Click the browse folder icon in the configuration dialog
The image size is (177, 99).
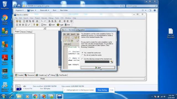point(112,62)
